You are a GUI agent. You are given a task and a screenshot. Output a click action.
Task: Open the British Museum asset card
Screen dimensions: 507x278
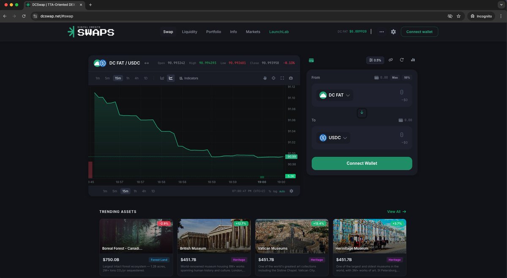pos(214,247)
